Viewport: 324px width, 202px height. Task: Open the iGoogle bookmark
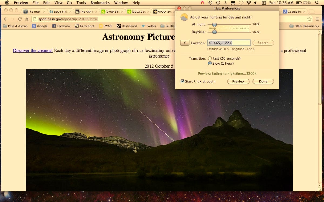40,26
